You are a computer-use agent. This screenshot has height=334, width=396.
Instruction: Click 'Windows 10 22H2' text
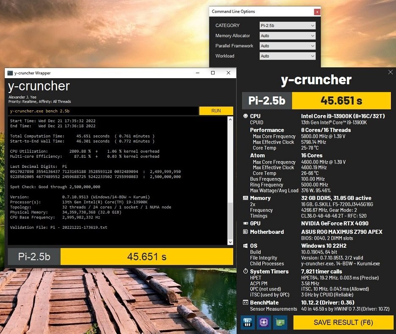pyautogui.click(x=324, y=246)
